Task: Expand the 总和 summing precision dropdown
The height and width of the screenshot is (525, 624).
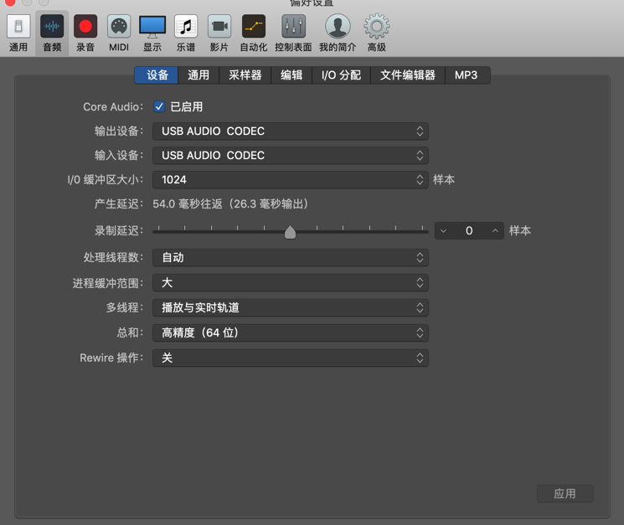Action: [290, 332]
